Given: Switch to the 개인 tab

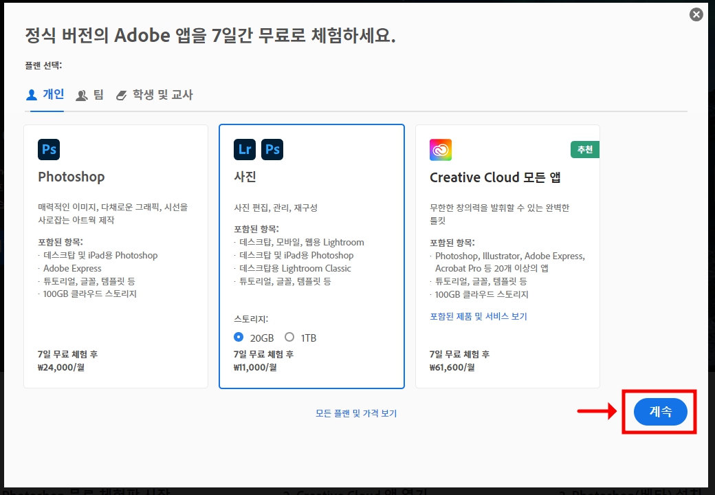Looking at the screenshot, I should coord(45,94).
